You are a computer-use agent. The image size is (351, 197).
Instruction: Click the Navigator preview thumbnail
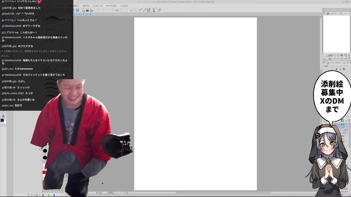[x=336, y=34]
